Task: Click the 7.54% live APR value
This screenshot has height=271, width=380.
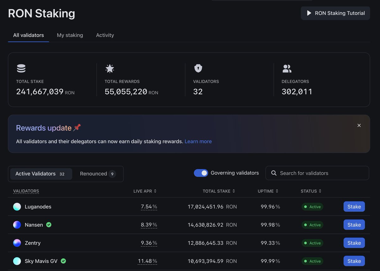Action: click(x=149, y=207)
